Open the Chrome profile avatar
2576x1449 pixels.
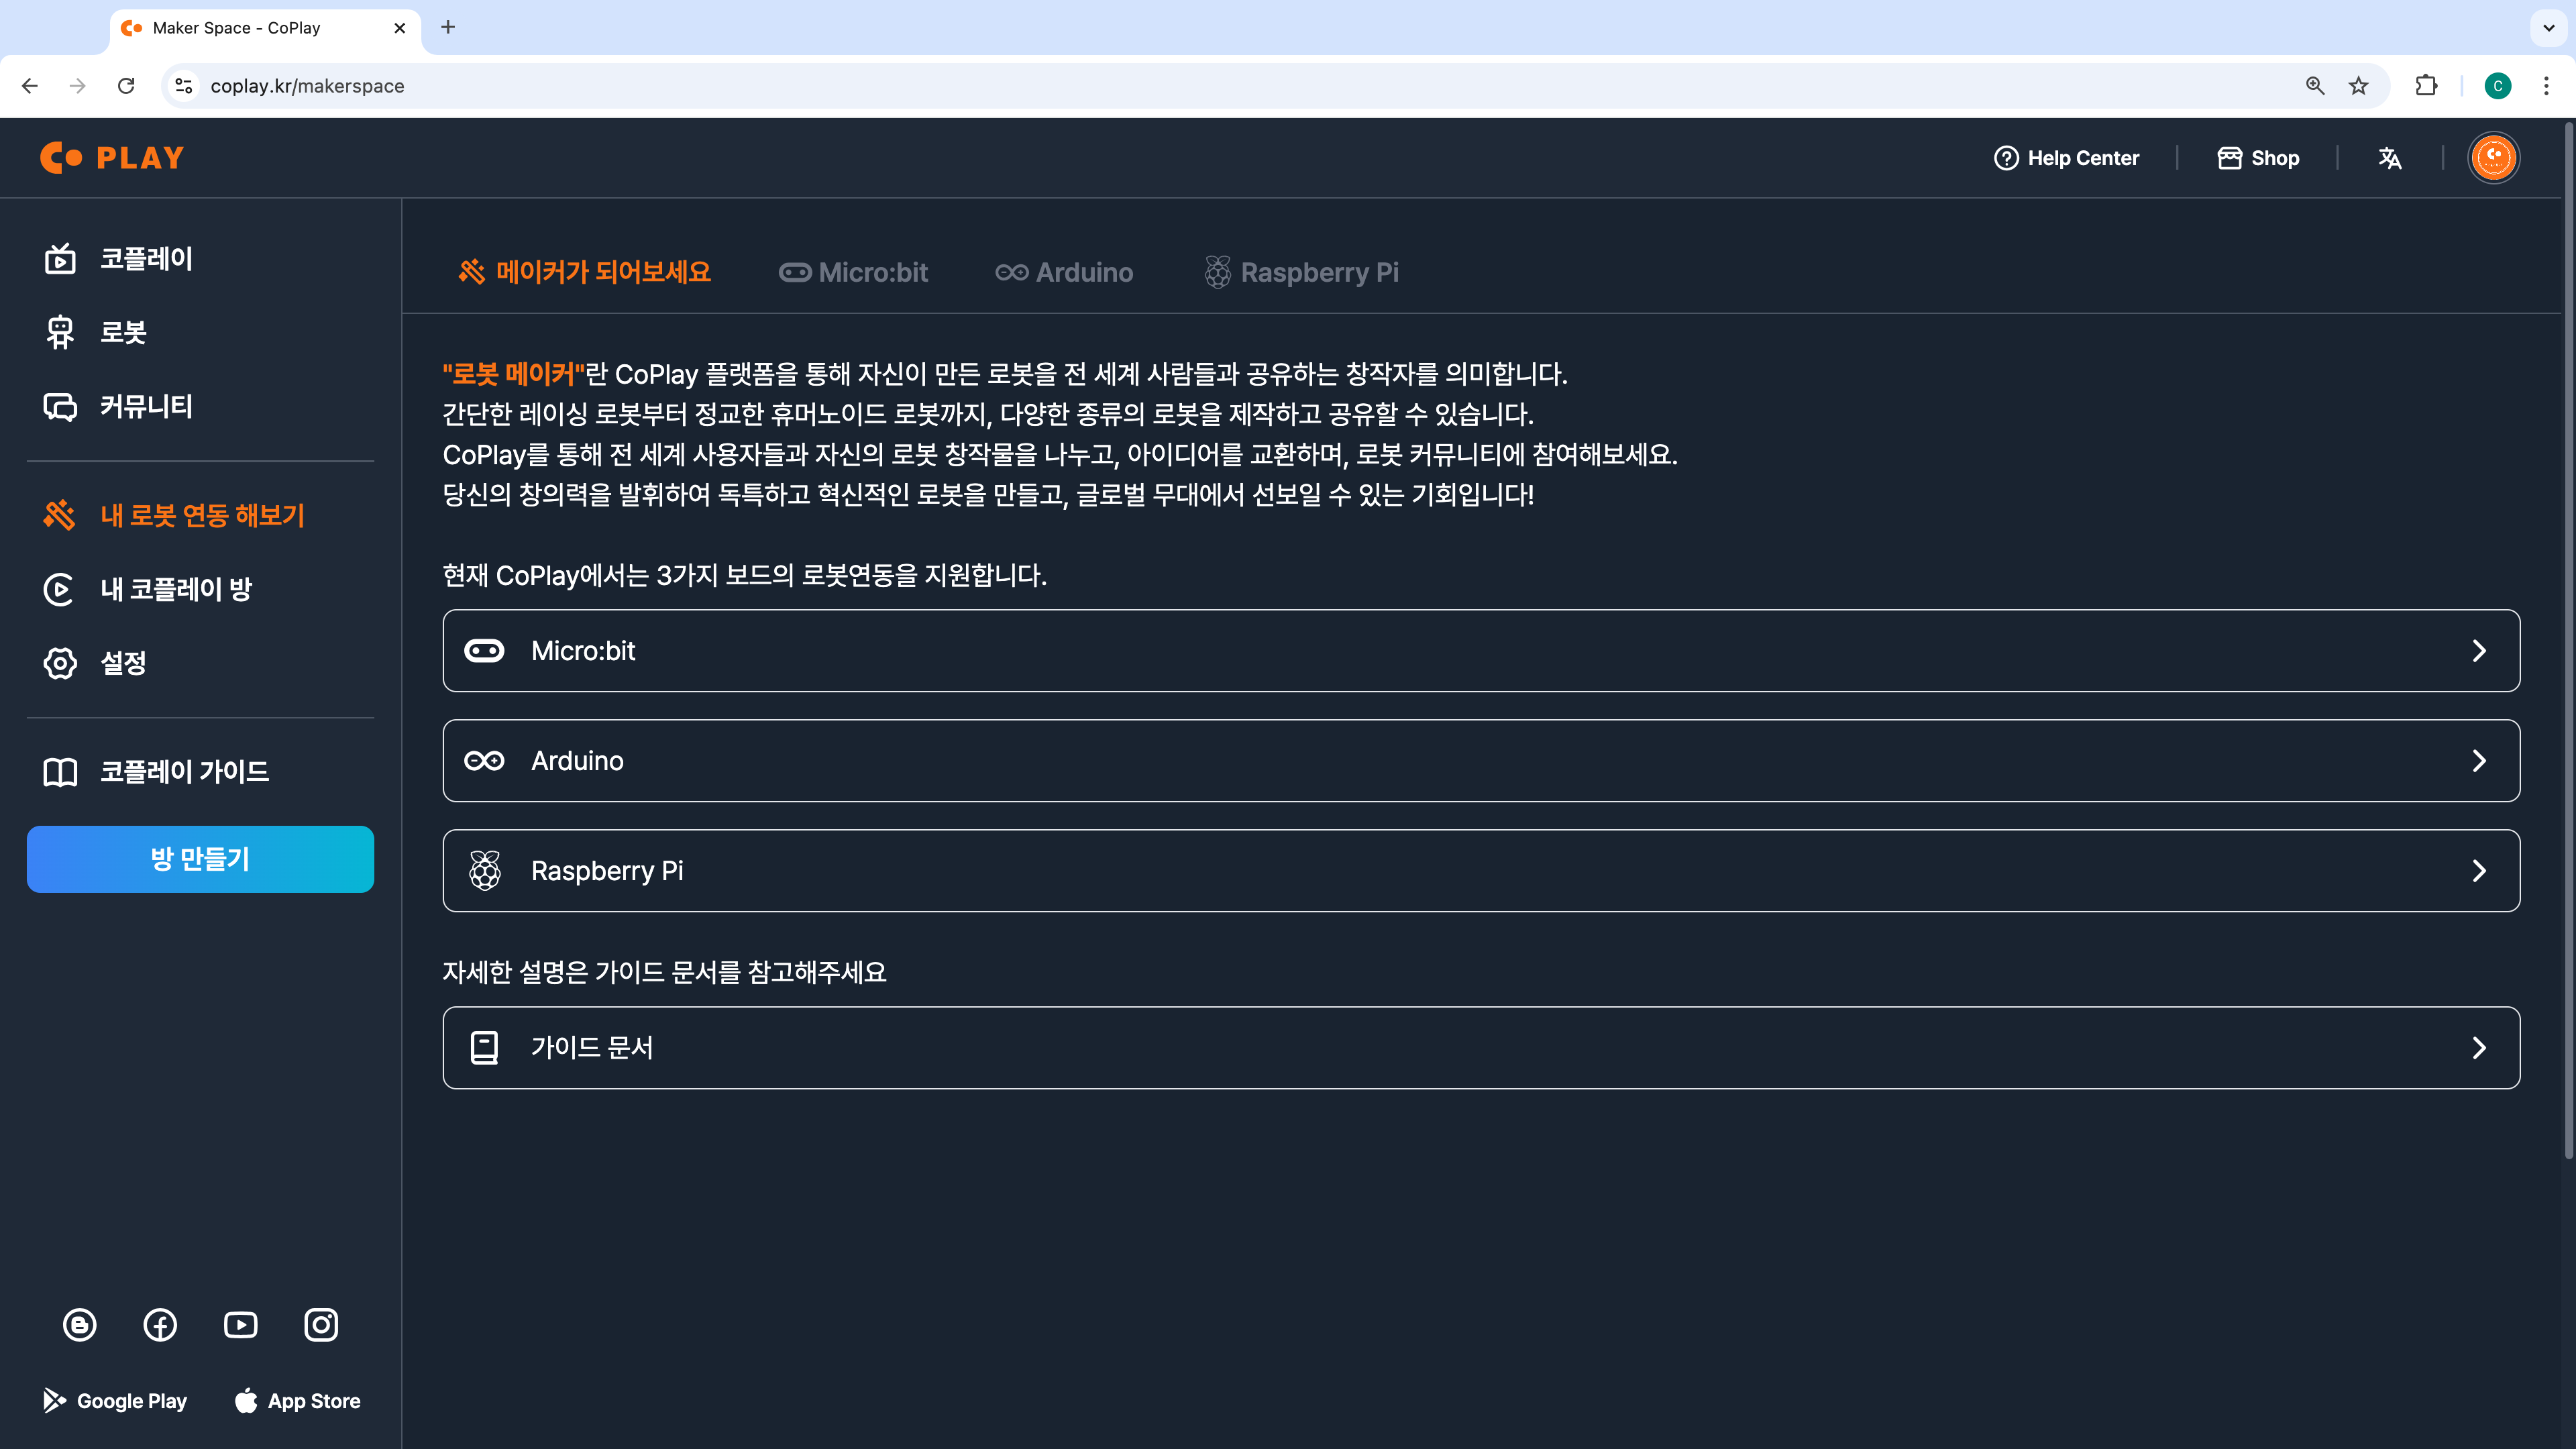[2498, 86]
